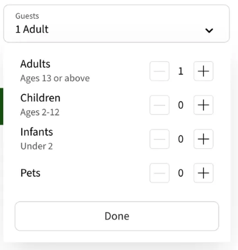Viewport: 238px width, 250px height.
Task: Decrease Infants count with minus icon
Action: coord(160,139)
